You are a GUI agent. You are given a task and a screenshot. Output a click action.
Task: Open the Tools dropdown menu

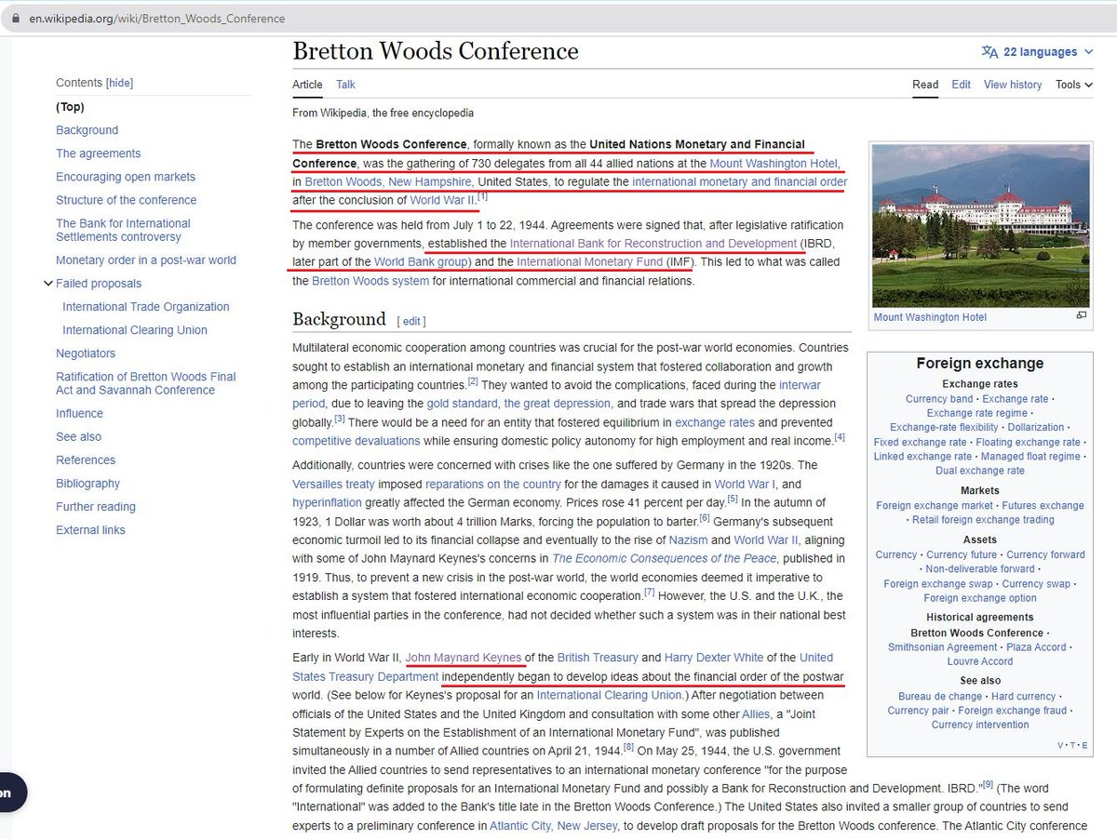(x=1073, y=85)
